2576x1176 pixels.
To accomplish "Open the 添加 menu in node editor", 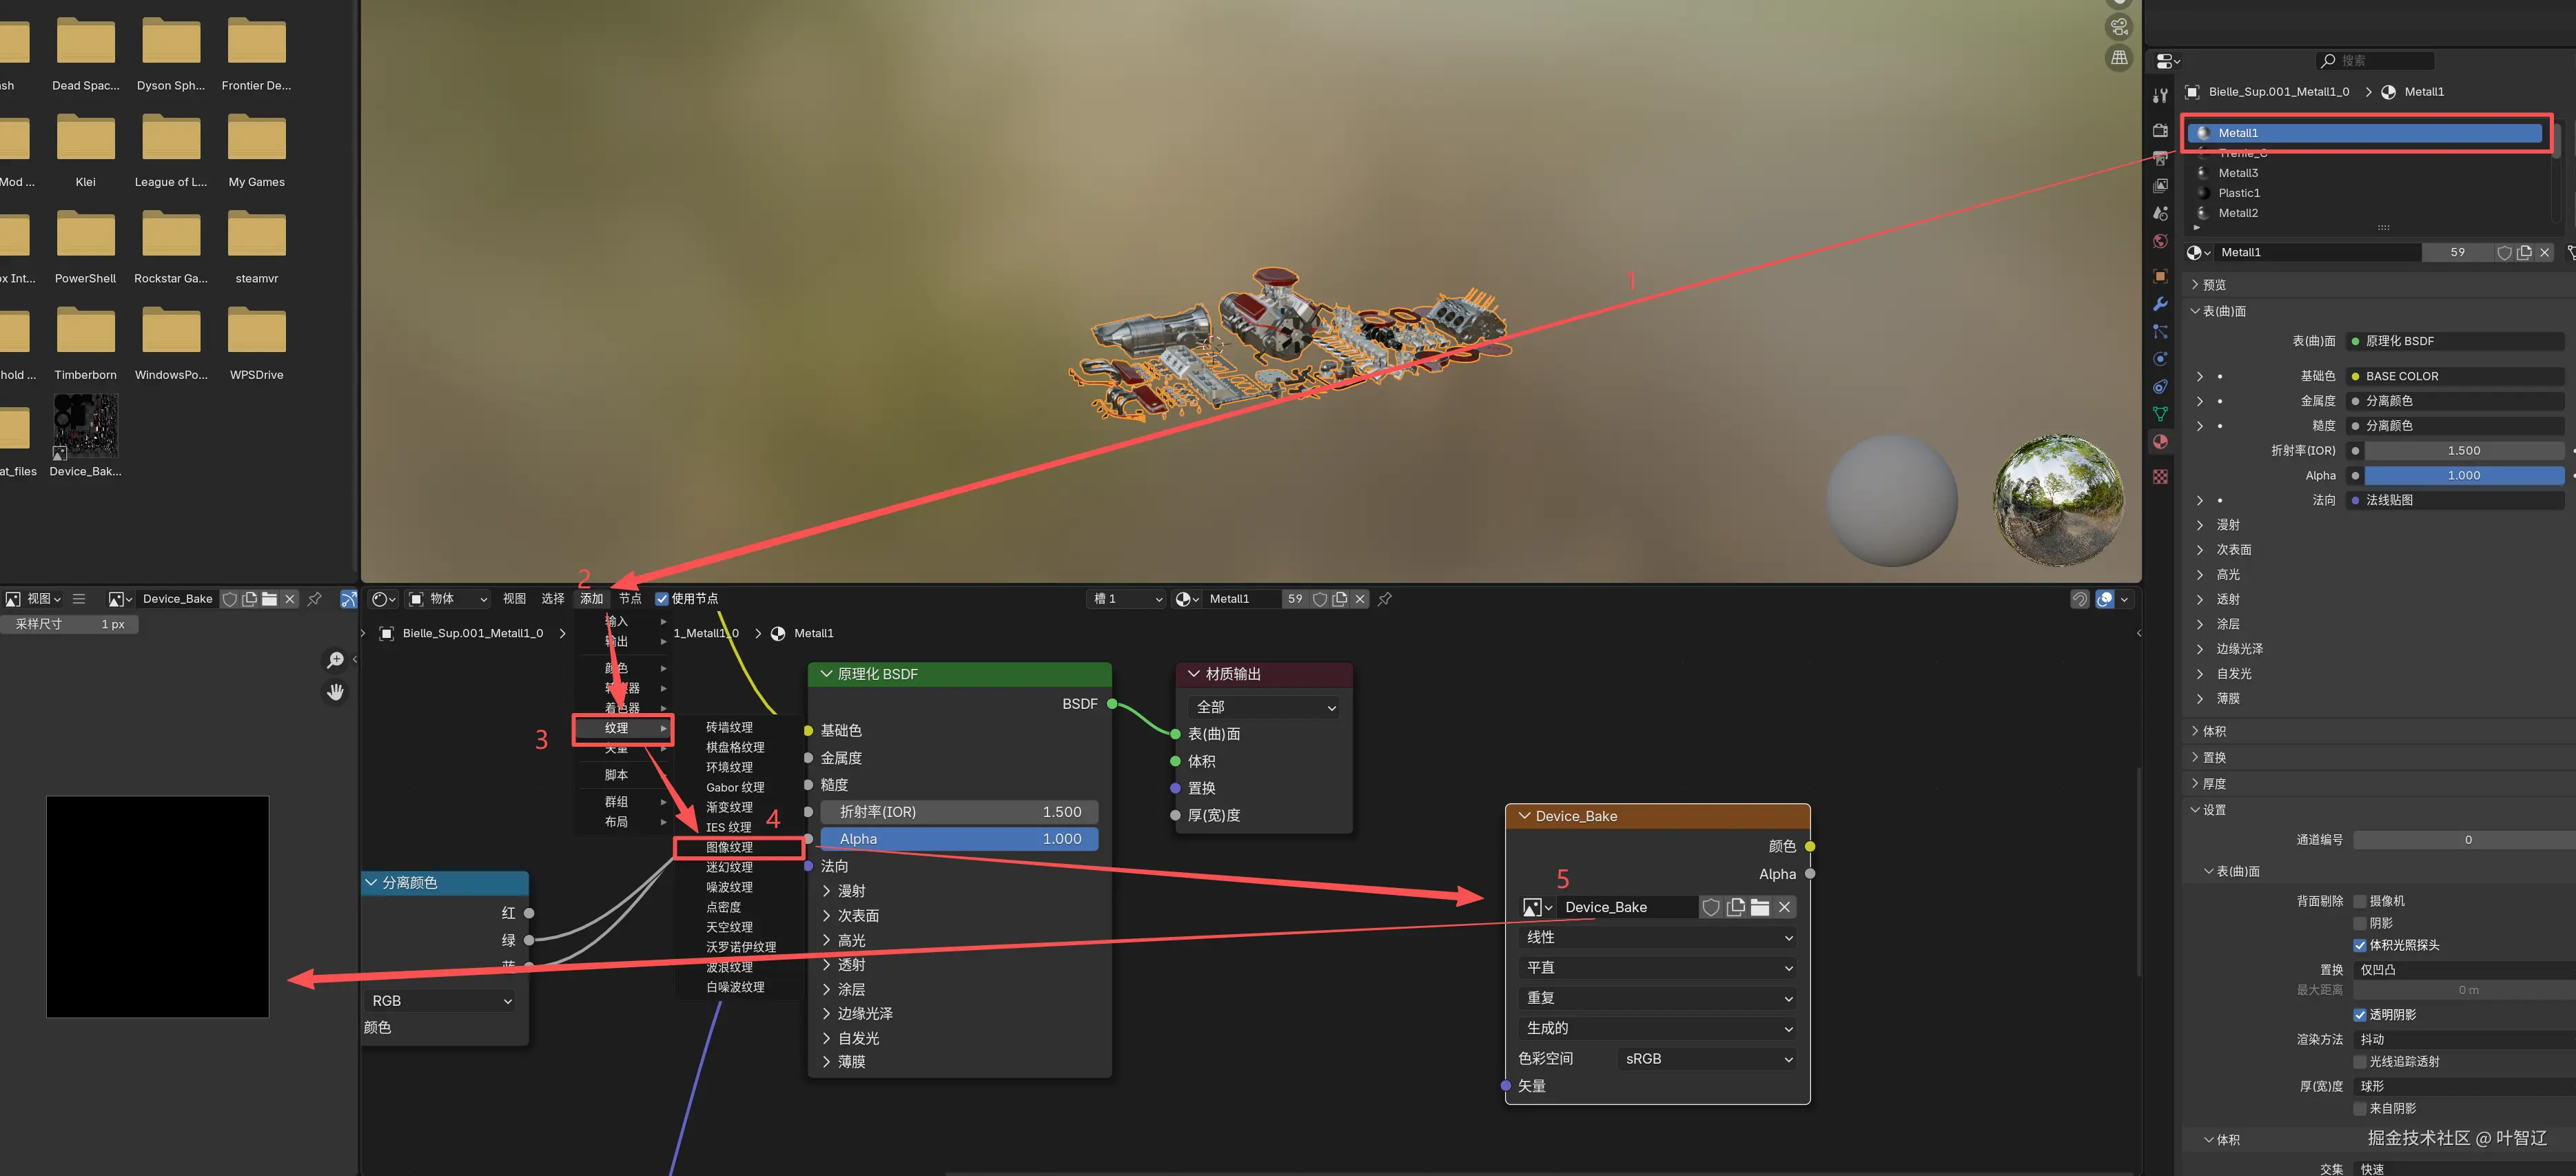I will (x=592, y=599).
